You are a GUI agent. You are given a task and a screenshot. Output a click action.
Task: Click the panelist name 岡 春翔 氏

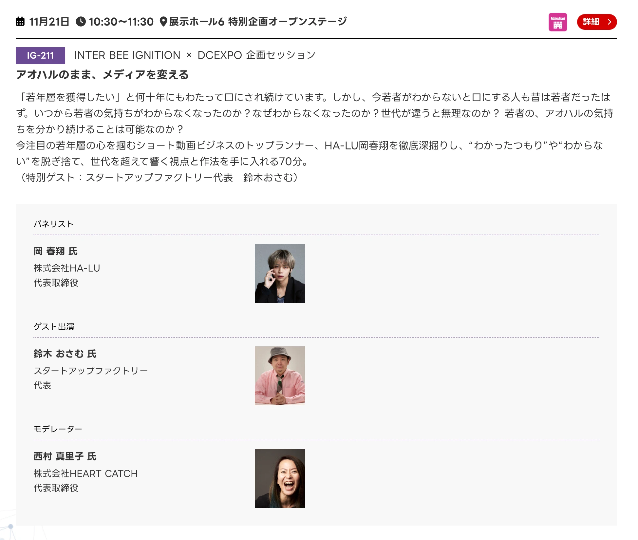click(55, 251)
